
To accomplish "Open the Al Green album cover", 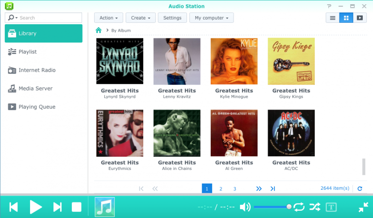I will tap(234, 133).
